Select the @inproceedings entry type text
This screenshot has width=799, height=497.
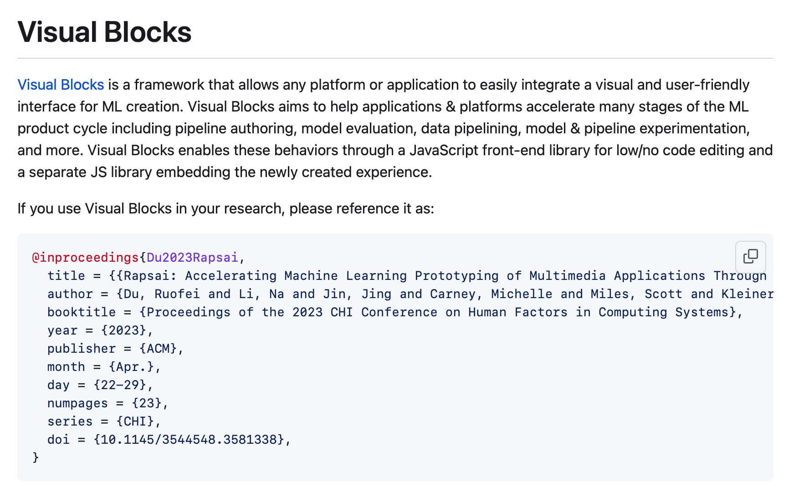[85, 258]
